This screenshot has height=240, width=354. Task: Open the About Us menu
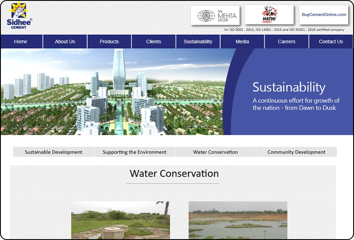(65, 42)
